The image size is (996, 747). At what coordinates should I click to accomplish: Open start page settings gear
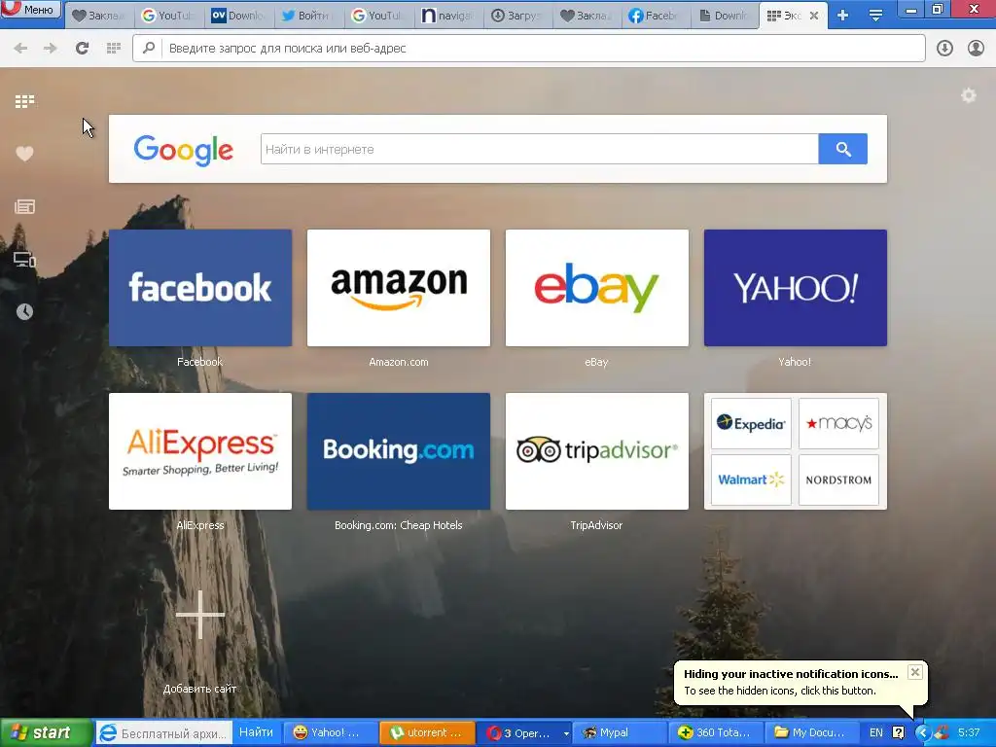[969, 96]
